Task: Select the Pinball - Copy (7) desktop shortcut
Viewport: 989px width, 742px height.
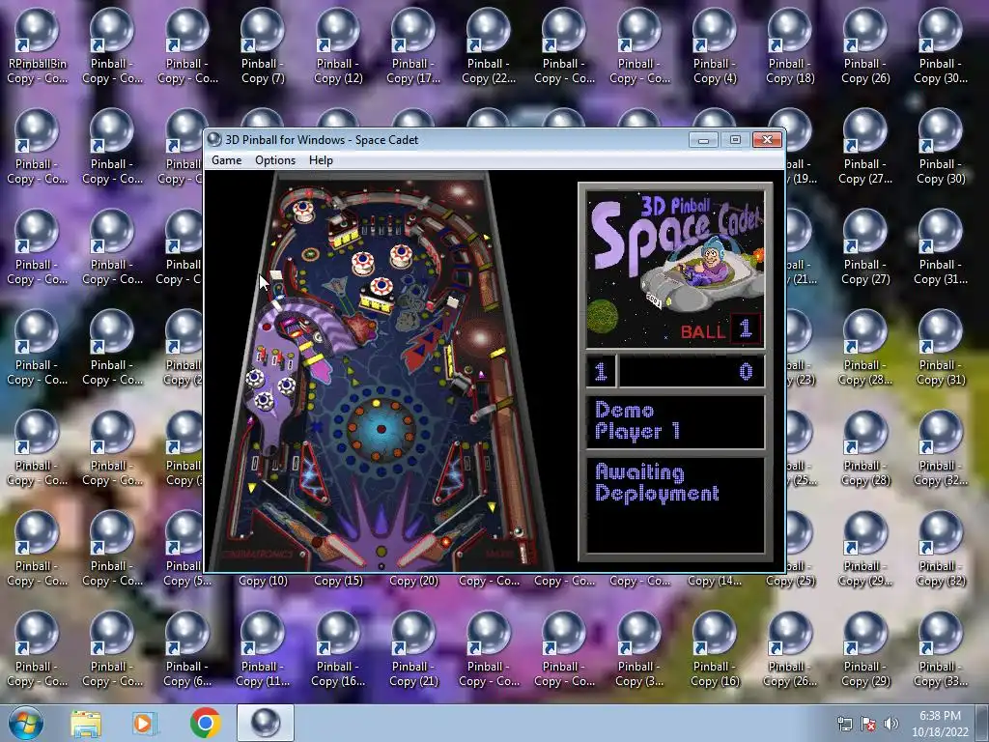Action: click(x=263, y=47)
